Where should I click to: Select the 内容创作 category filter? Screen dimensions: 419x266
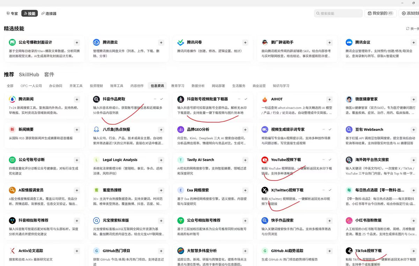137,86
